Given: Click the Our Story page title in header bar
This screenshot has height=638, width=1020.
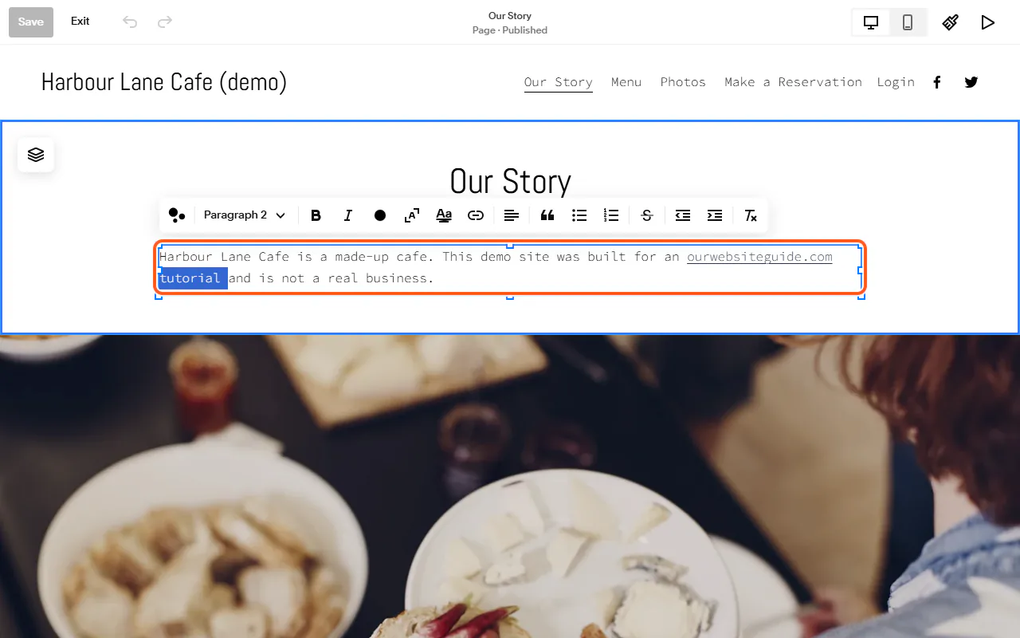Looking at the screenshot, I should click(x=510, y=16).
